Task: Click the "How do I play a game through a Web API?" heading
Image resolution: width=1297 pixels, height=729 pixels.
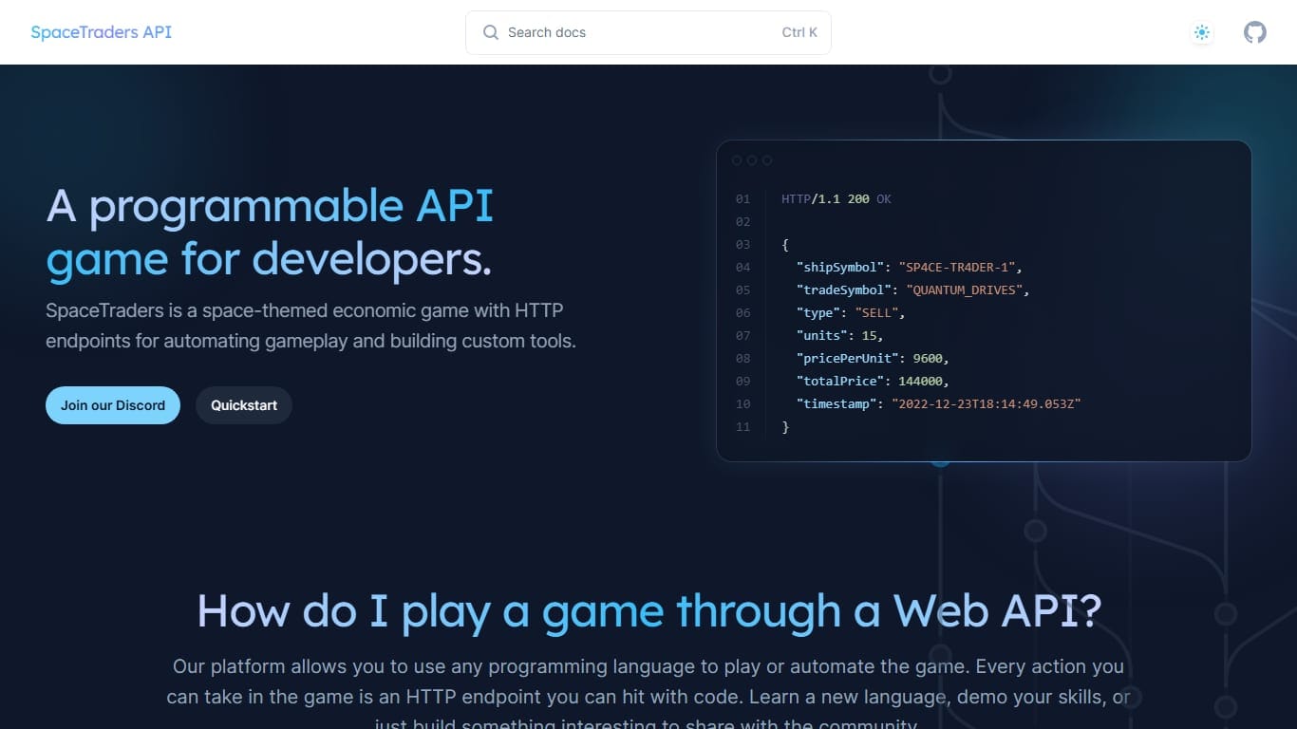Action: (648, 610)
